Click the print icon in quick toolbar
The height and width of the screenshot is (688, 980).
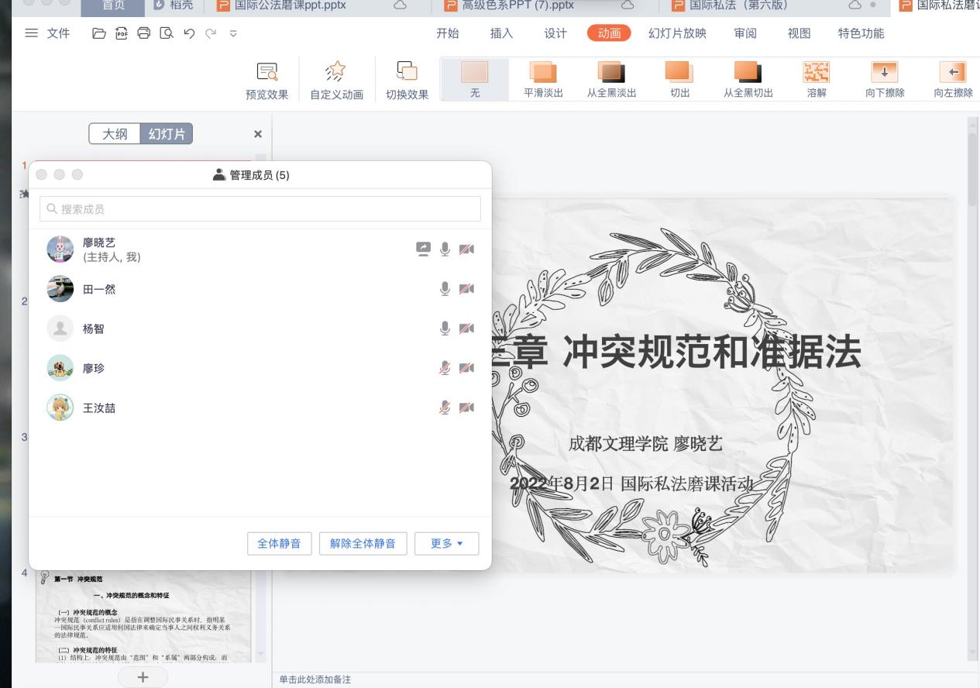(x=143, y=33)
